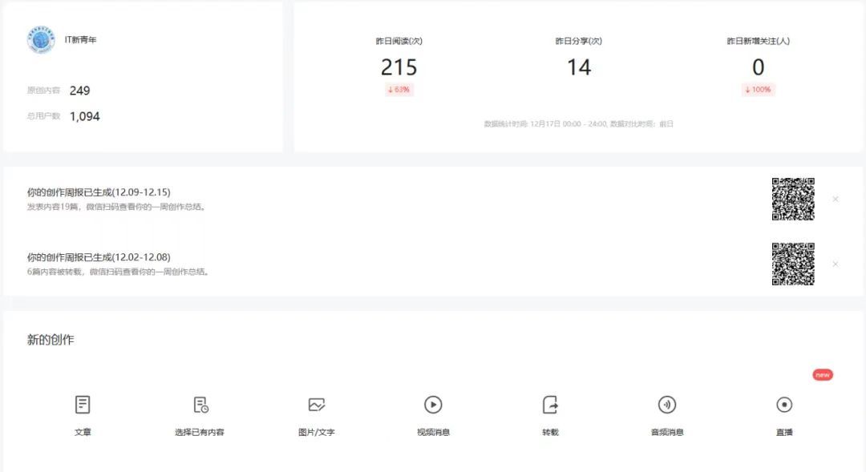Open the 12.09-12.15 weekly report title
This screenshot has height=472, width=866.
pos(99,192)
